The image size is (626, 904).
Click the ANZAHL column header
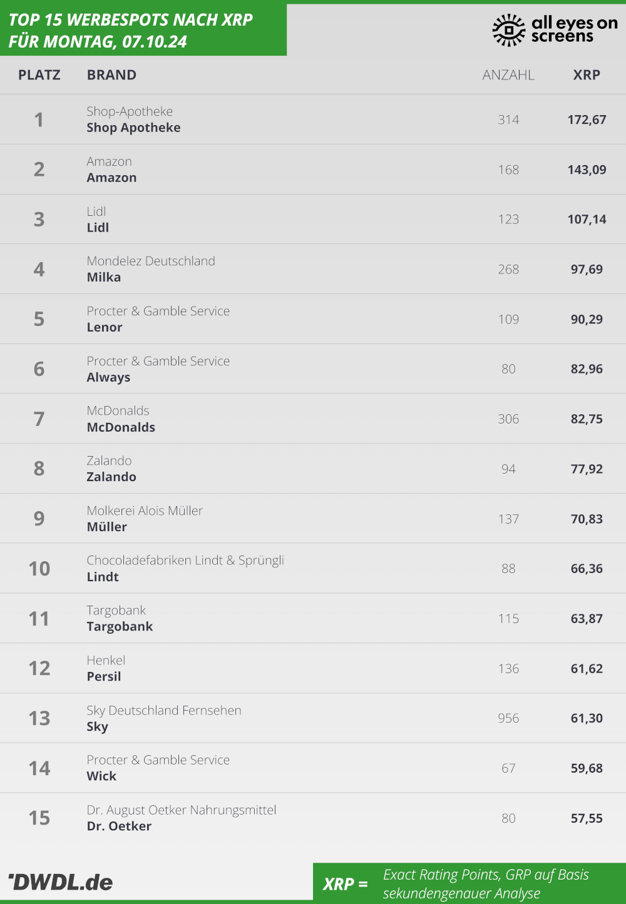[508, 75]
